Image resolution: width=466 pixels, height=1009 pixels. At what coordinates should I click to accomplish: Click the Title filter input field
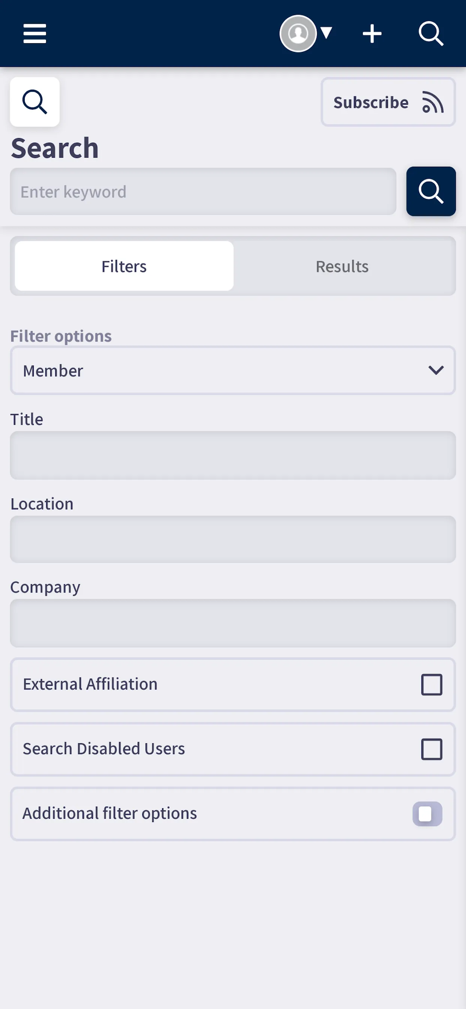coord(233,456)
